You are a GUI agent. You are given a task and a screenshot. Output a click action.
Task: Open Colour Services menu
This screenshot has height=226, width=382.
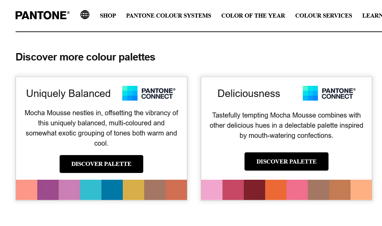tap(323, 16)
